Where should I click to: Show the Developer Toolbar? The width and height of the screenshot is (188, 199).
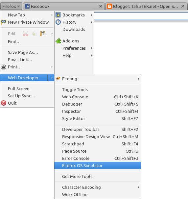pos(98,130)
